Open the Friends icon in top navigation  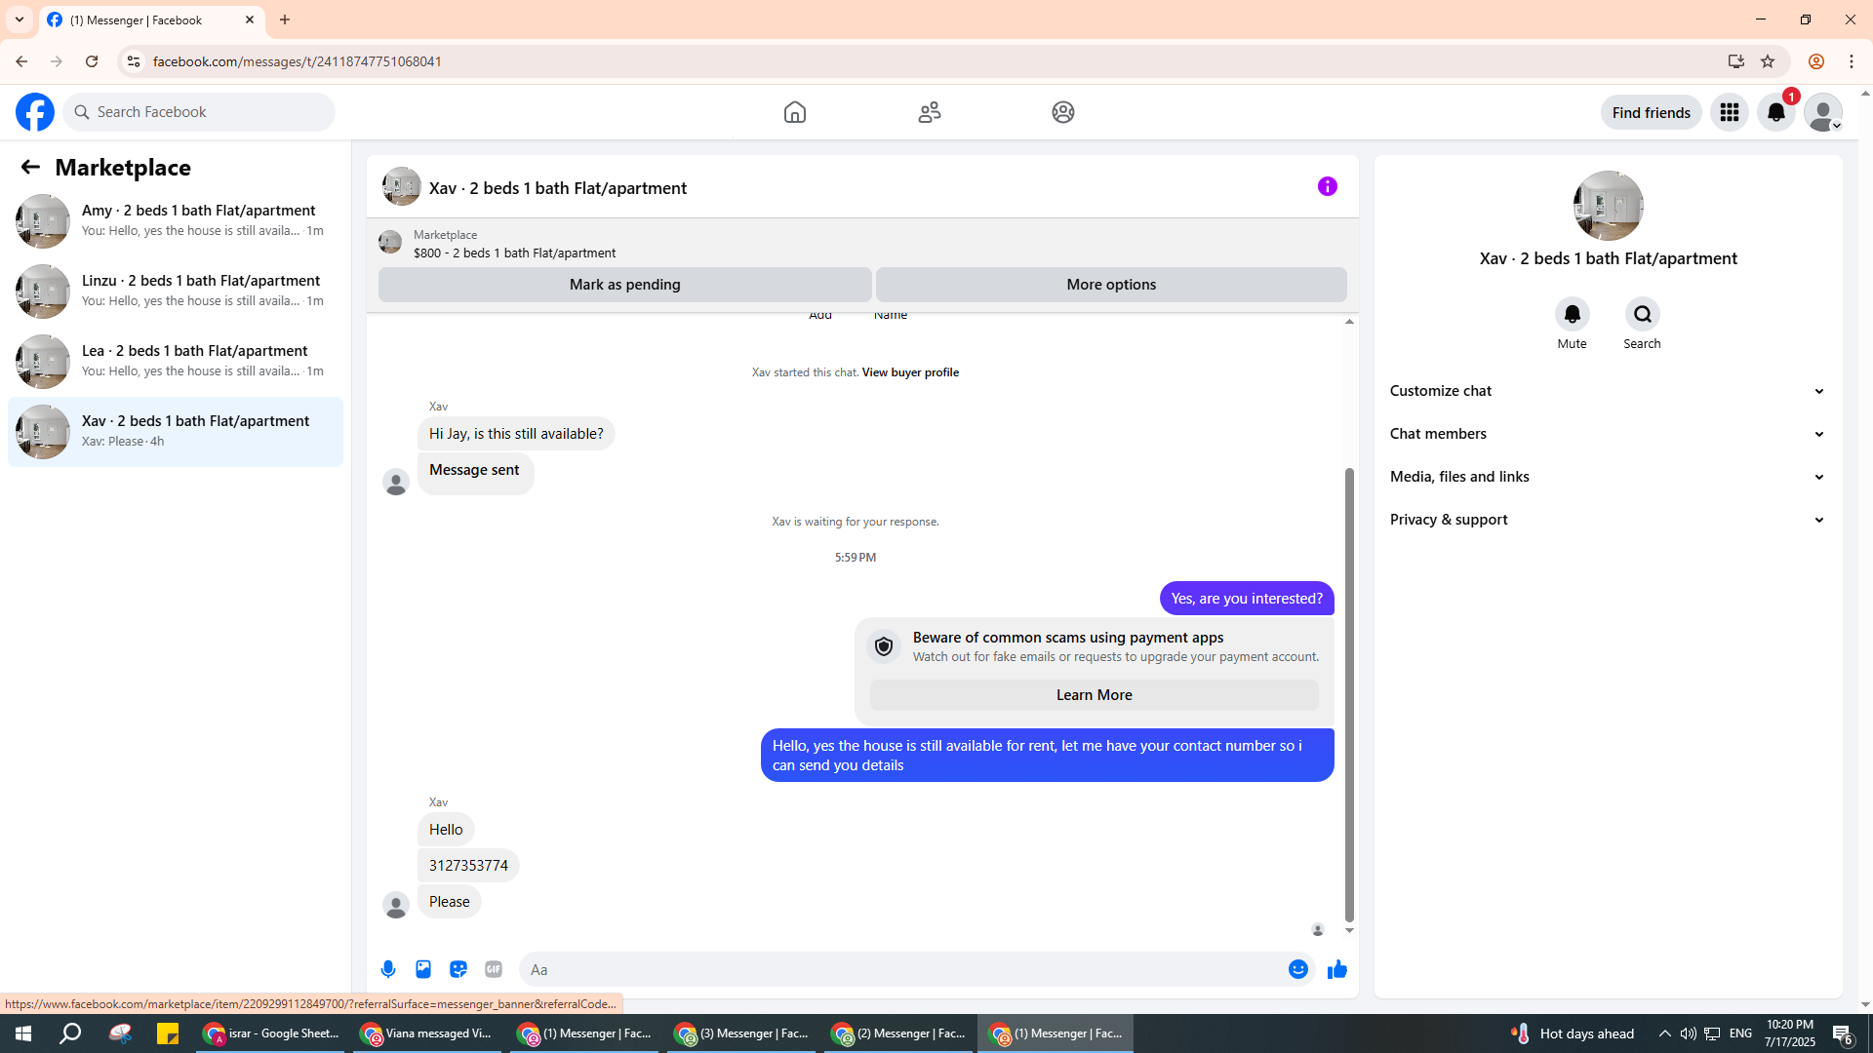(x=930, y=112)
